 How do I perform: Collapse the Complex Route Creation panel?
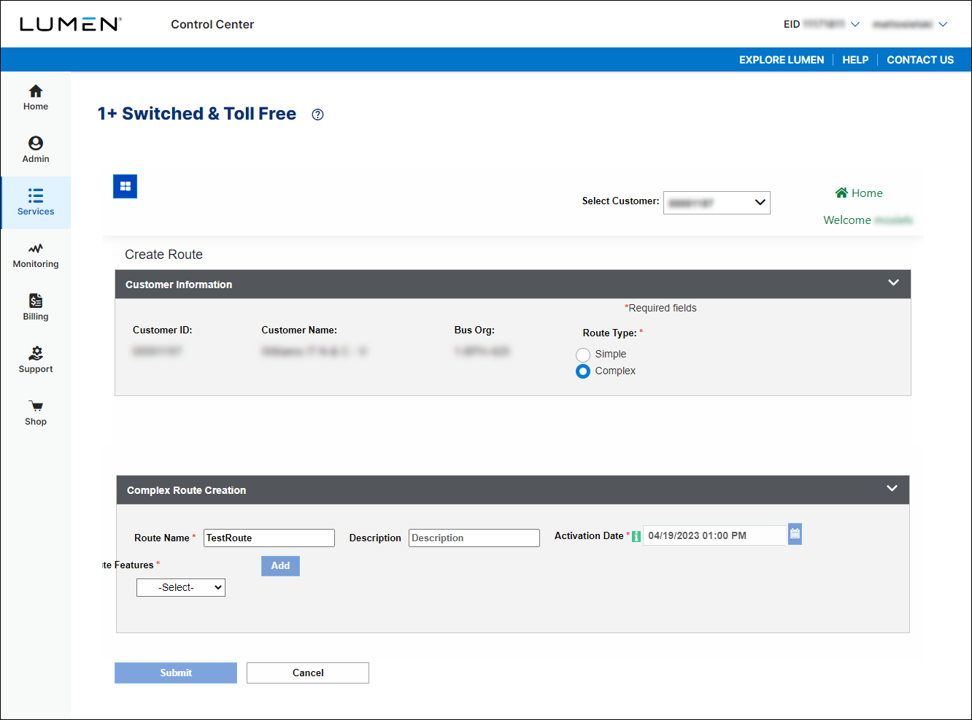pos(891,488)
